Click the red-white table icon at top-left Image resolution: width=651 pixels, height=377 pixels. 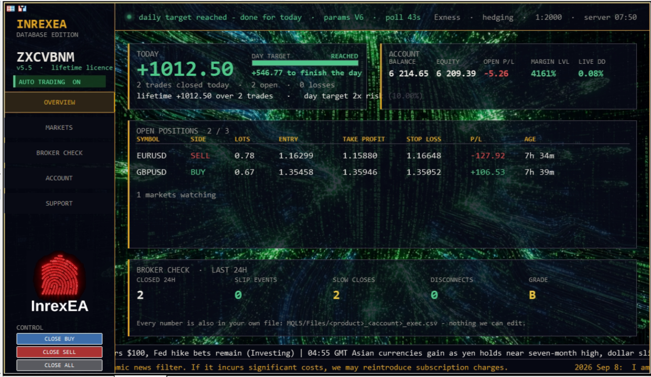coord(10,8)
